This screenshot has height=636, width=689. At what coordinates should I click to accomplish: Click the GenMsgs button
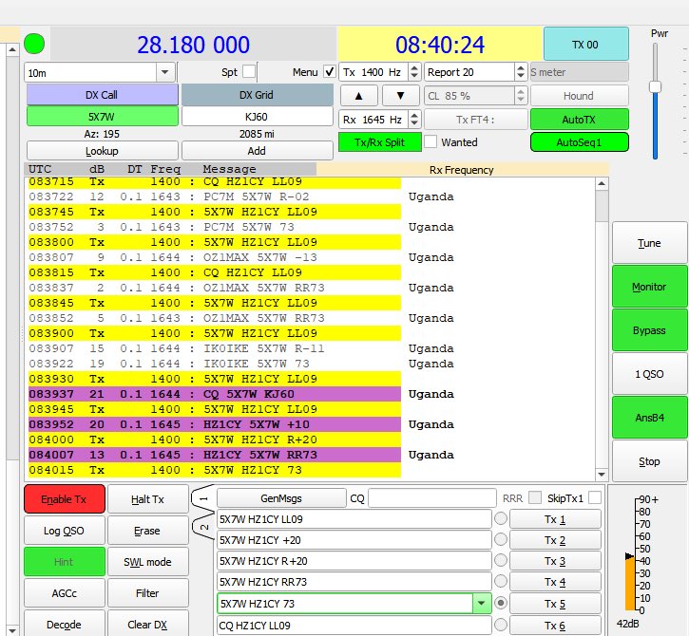click(281, 498)
